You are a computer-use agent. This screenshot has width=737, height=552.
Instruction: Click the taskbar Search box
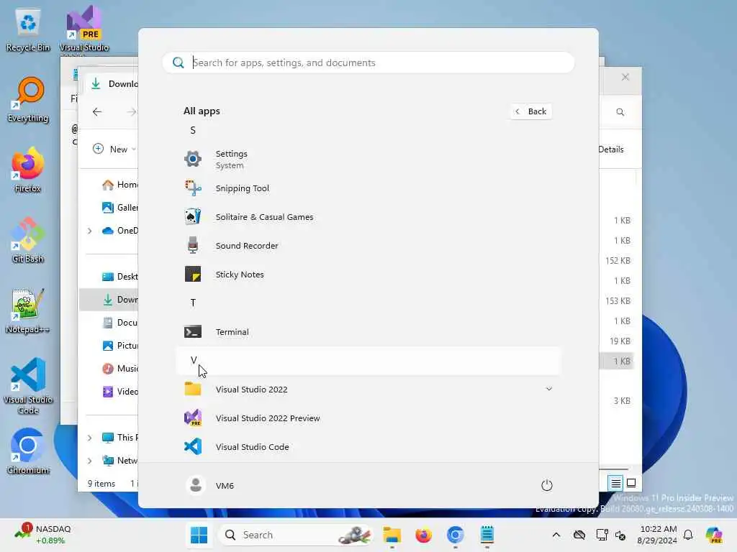pyautogui.click(x=295, y=535)
